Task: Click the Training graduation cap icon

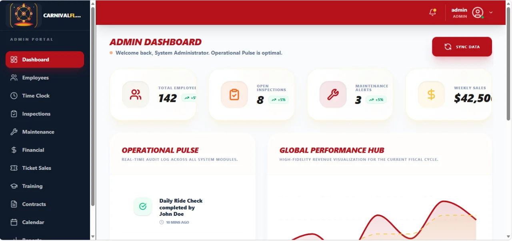Action: click(14, 186)
